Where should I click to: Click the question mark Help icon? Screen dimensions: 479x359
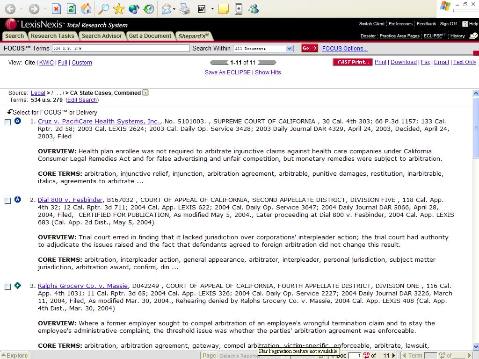pos(465,24)
